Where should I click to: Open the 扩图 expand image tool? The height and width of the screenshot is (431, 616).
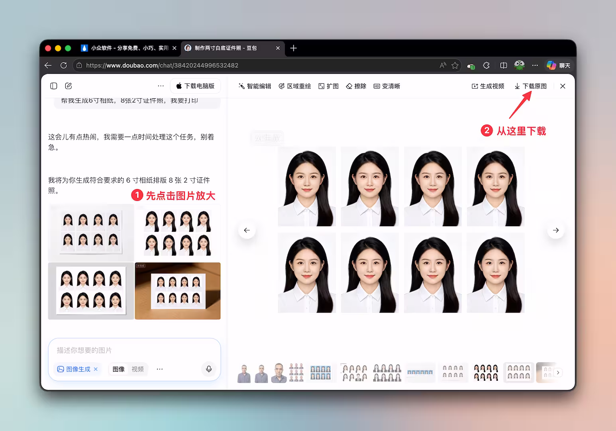pyautogui.click(x=329, y=86)
